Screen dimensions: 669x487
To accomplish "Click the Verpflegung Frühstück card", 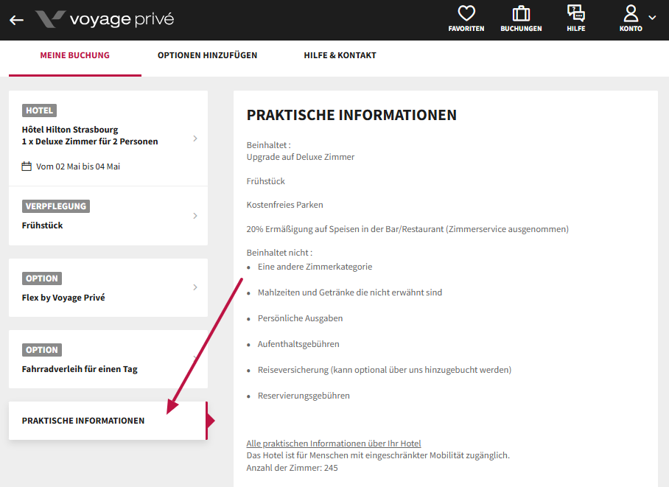I will coord(43,225).
